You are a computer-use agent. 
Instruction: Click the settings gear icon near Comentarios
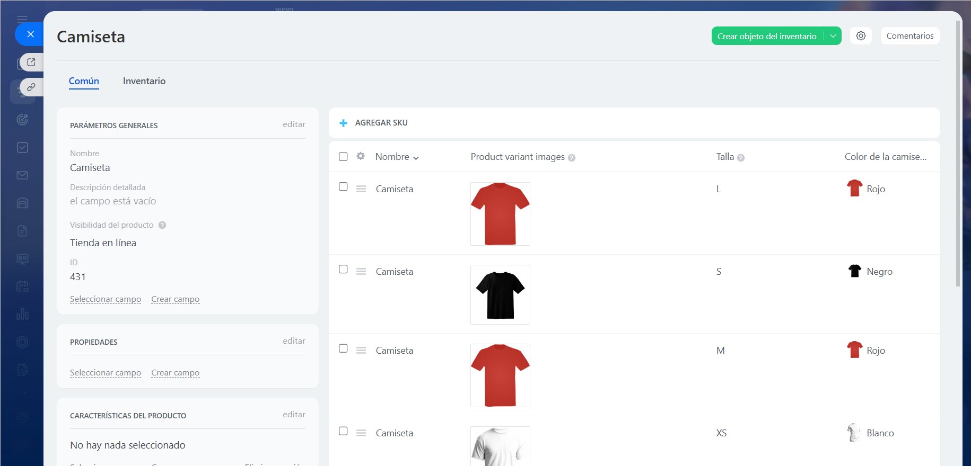861,36
